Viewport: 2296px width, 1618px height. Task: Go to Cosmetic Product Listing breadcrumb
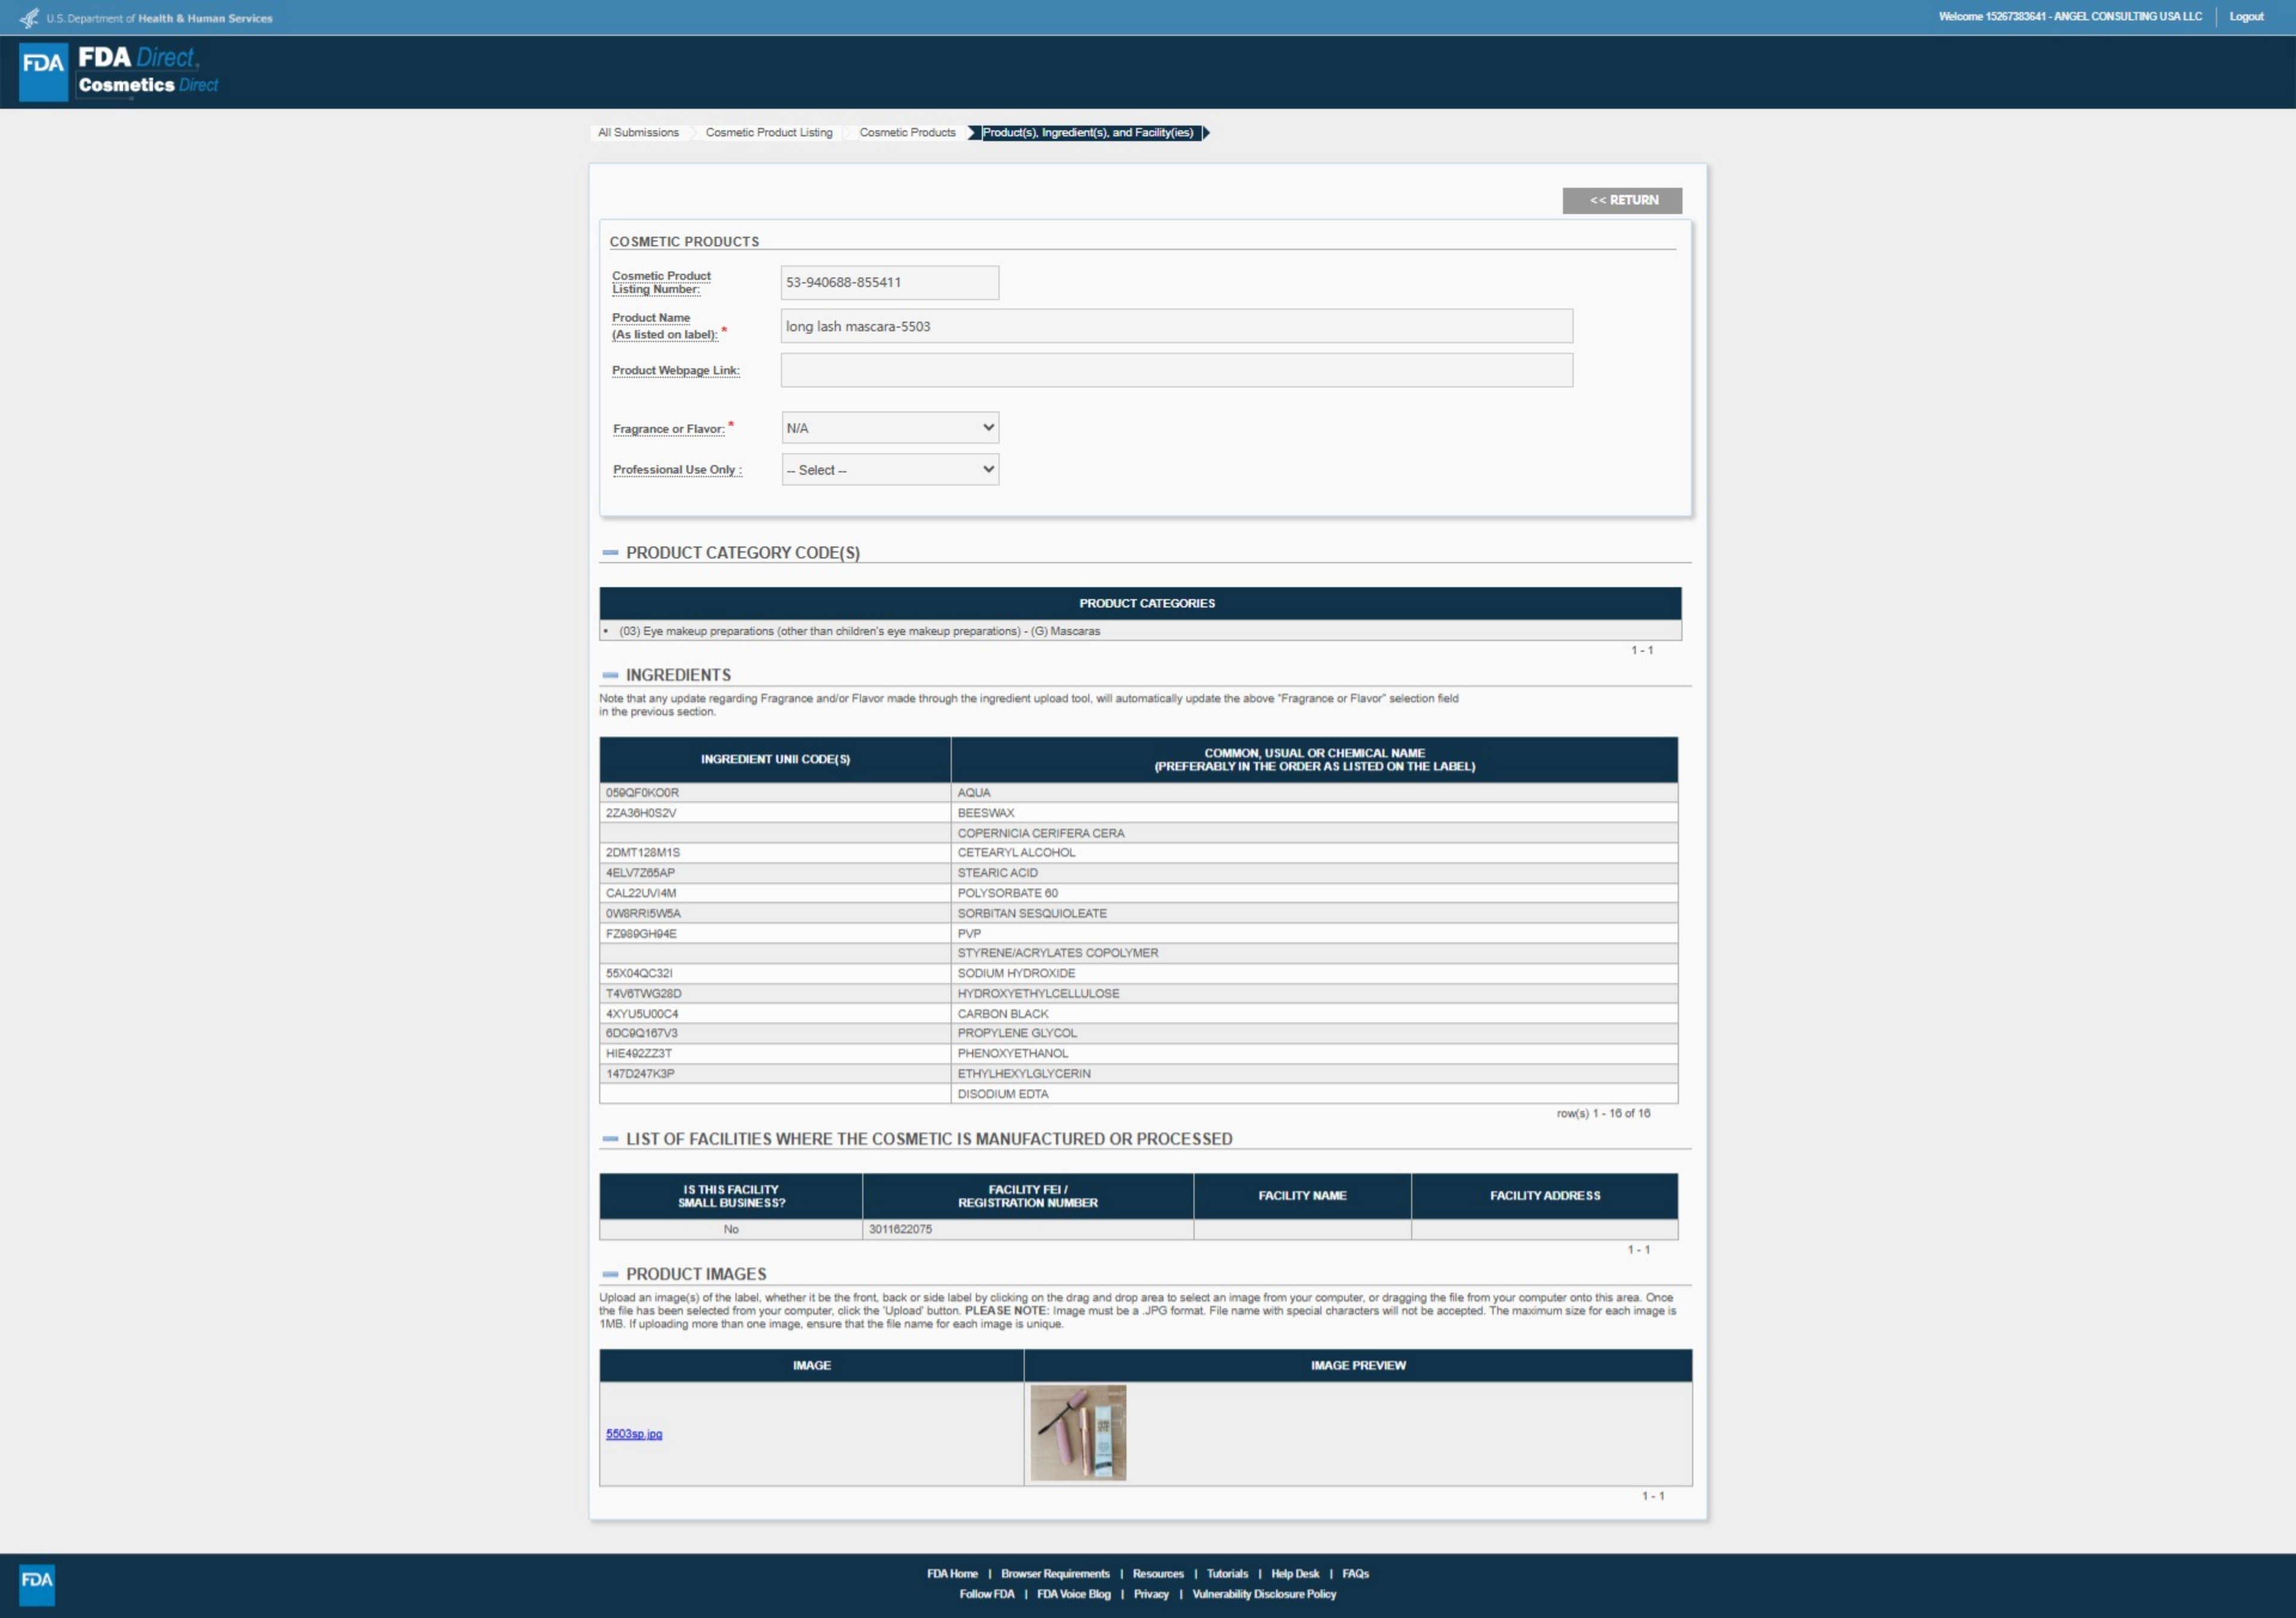[x=768, y=132]
